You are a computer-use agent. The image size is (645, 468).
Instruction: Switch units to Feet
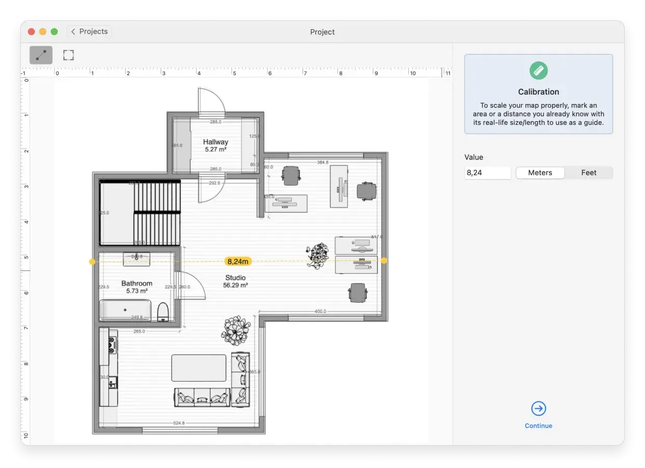[589, 173]
